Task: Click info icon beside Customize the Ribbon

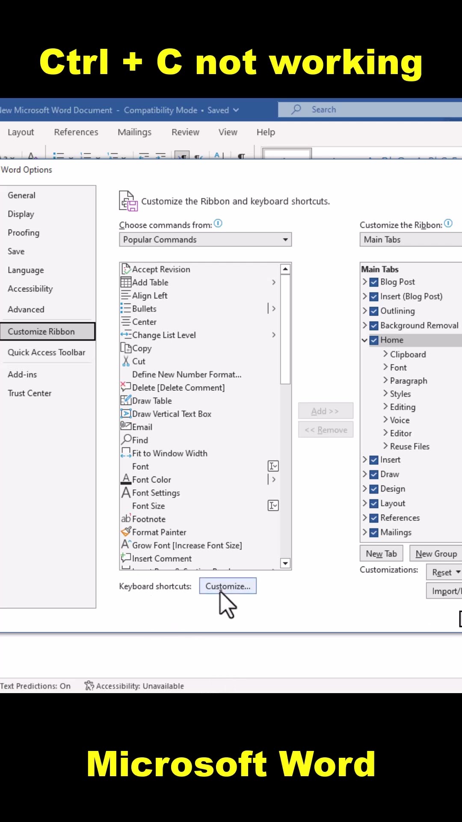Action: (448, 223)
